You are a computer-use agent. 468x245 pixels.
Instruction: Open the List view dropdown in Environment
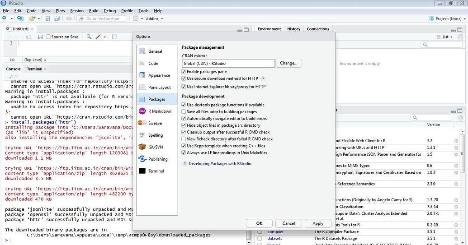coord(447,37)
